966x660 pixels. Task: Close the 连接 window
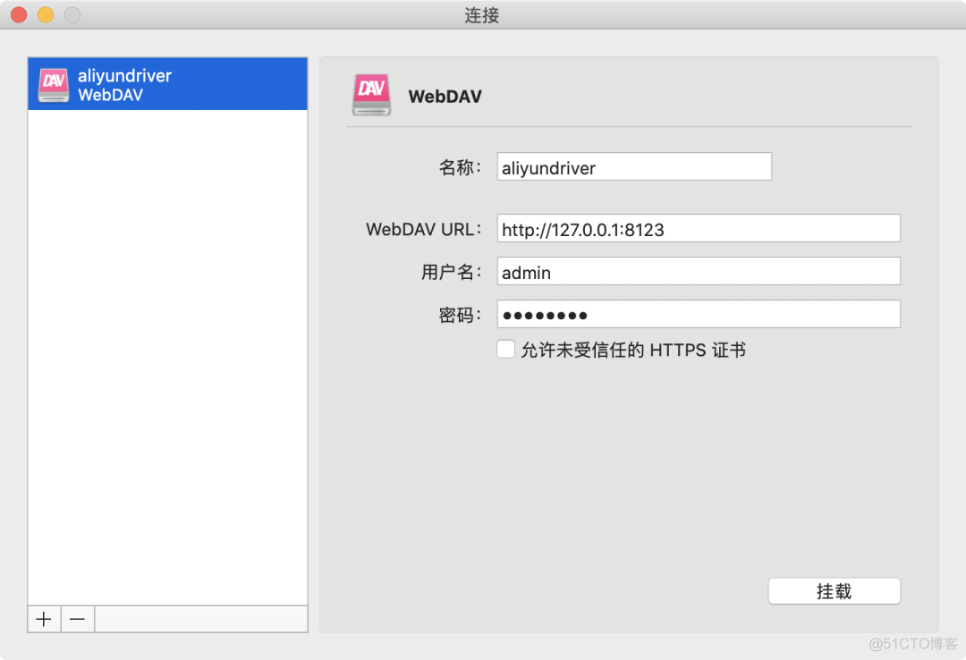tap(19, 14)
